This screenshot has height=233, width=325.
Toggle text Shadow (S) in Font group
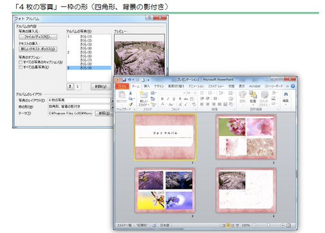[x=180, y=99]
